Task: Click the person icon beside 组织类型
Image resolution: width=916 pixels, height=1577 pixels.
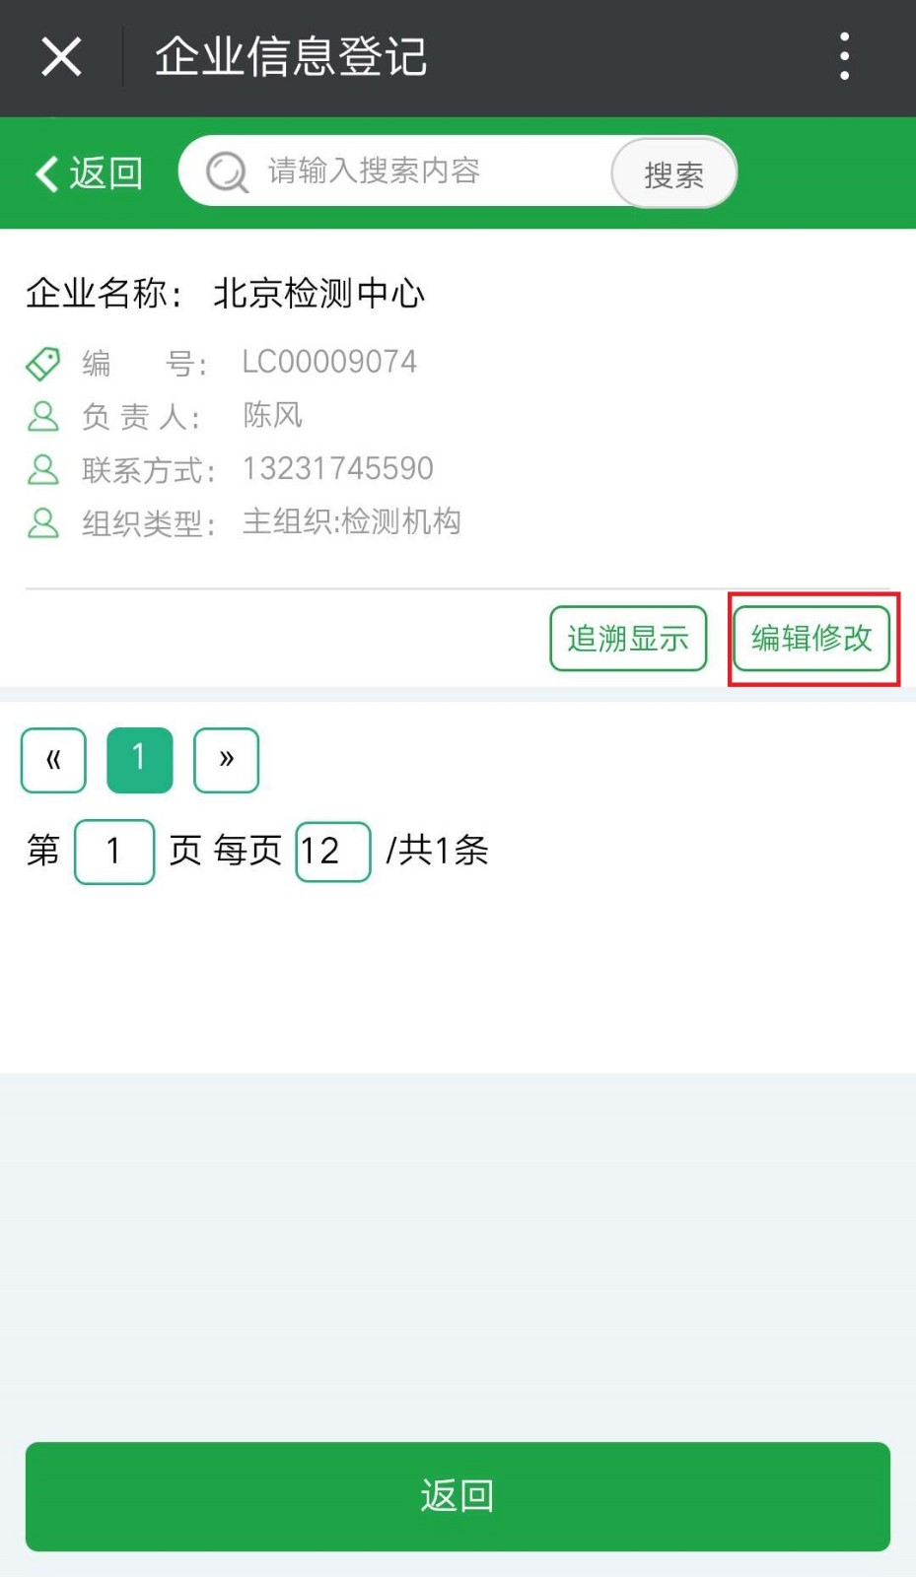Action: tap(42, 522)
